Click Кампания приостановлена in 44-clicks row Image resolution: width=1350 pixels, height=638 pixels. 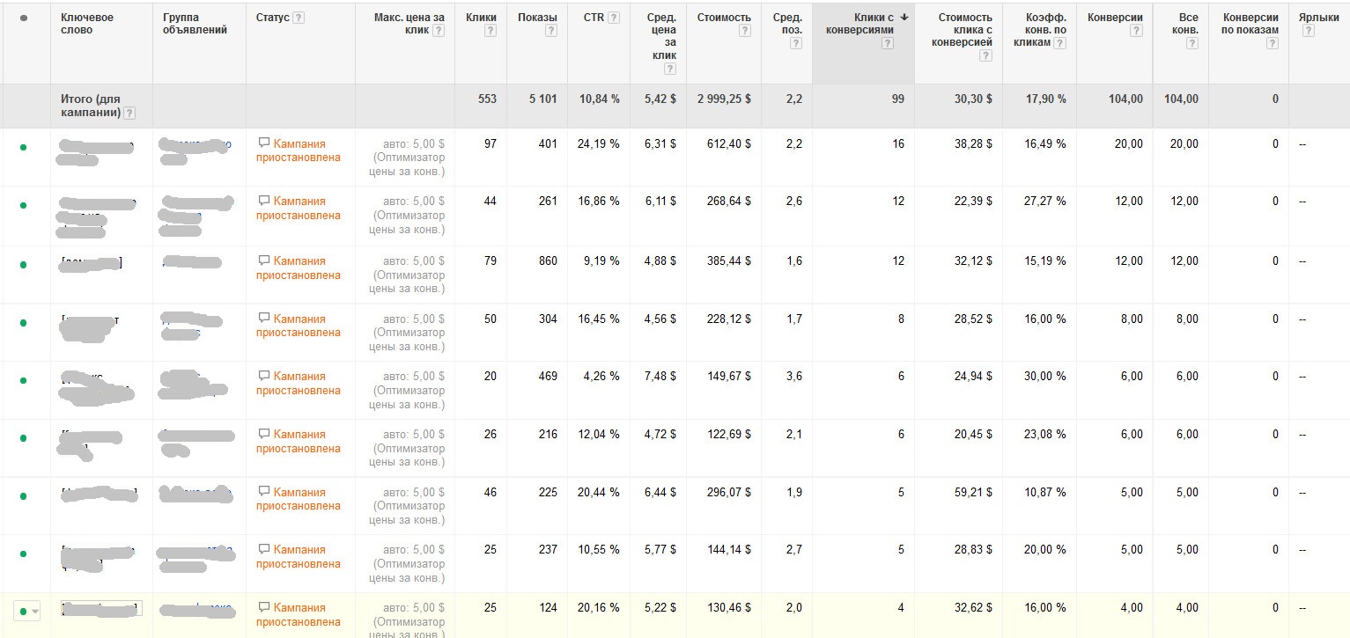click(299, 208)
